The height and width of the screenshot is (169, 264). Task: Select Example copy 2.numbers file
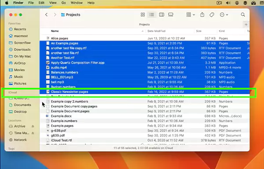point(144,101)
